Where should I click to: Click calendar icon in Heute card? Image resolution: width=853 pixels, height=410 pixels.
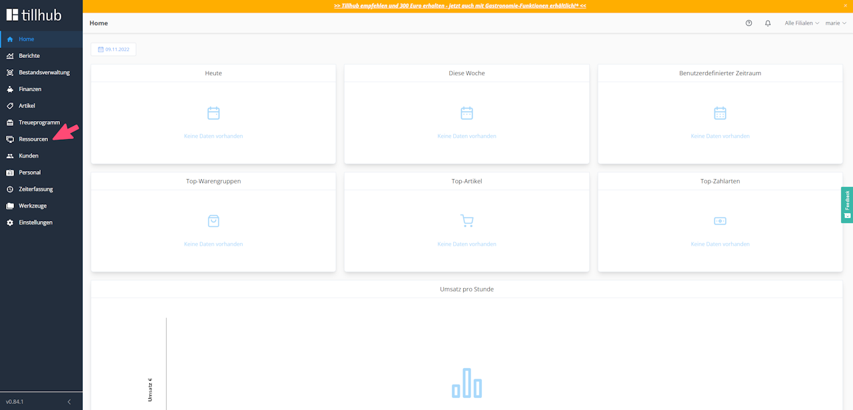[x=213, y=113]
